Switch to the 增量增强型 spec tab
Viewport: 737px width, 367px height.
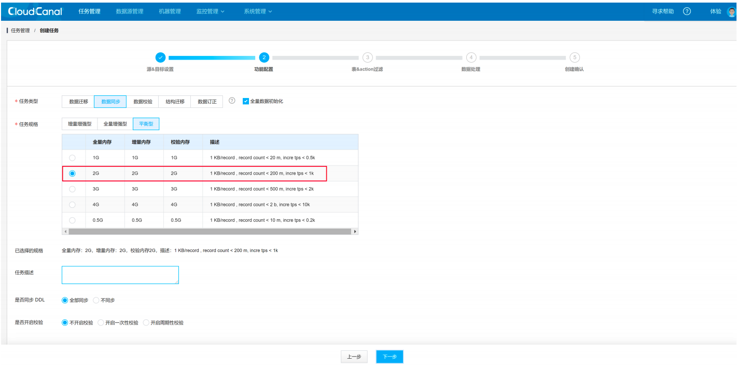[79, 124]
